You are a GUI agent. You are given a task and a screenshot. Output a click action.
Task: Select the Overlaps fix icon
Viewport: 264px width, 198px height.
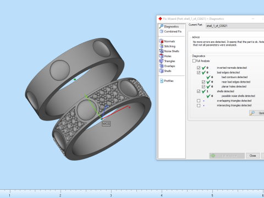[x=161, y=66]
